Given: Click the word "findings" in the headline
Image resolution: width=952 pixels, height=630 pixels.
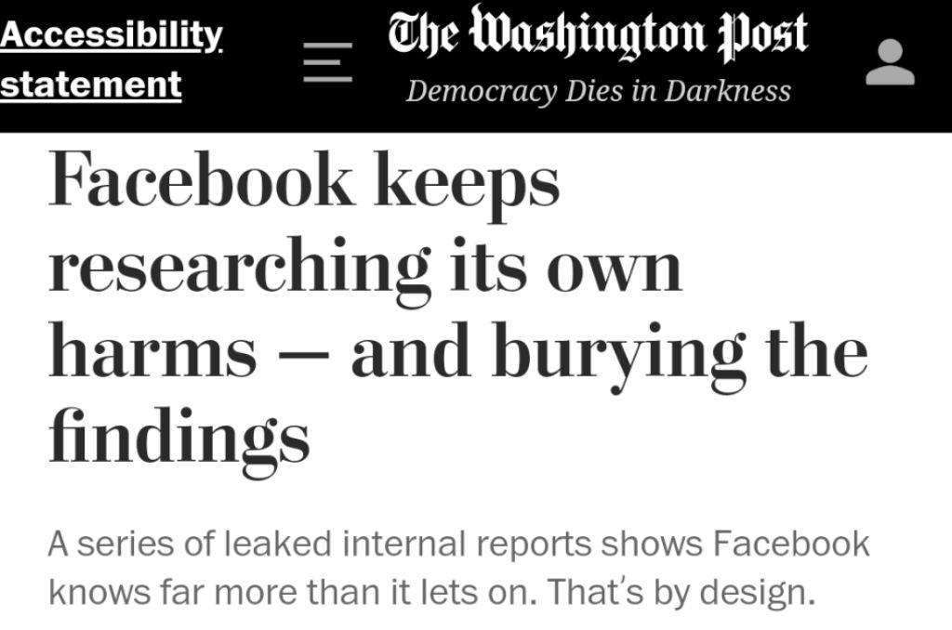Looking at the screenshot, I should (178, 437).
